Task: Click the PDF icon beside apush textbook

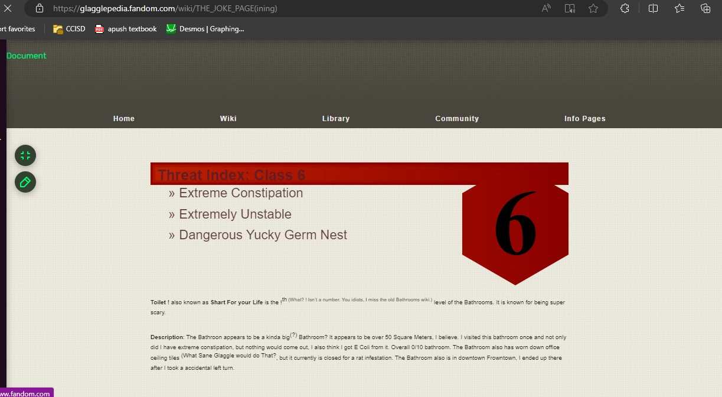Action: coord(99,28)
